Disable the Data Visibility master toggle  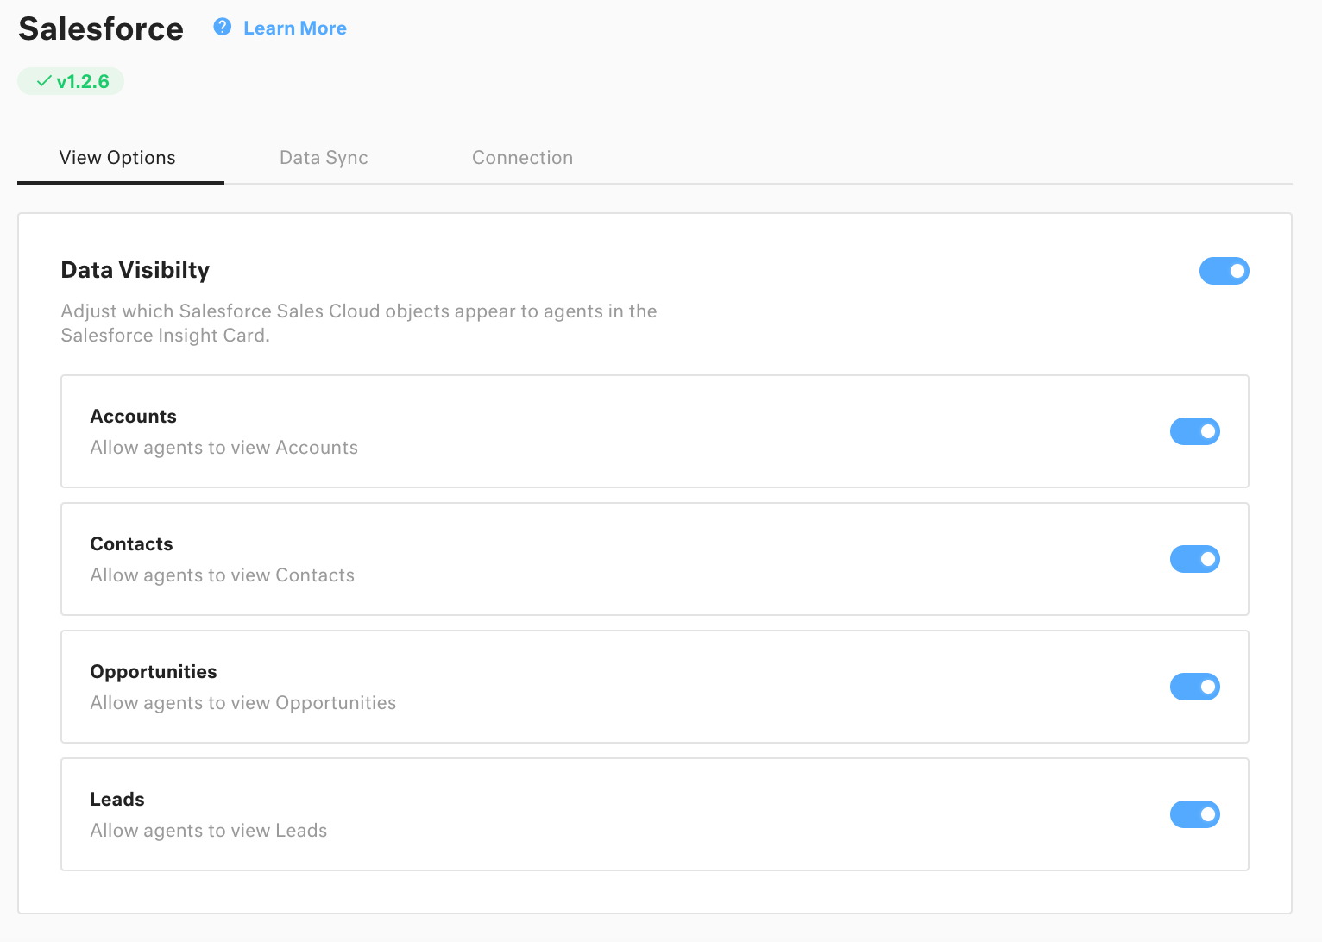tap(1224, 270)
